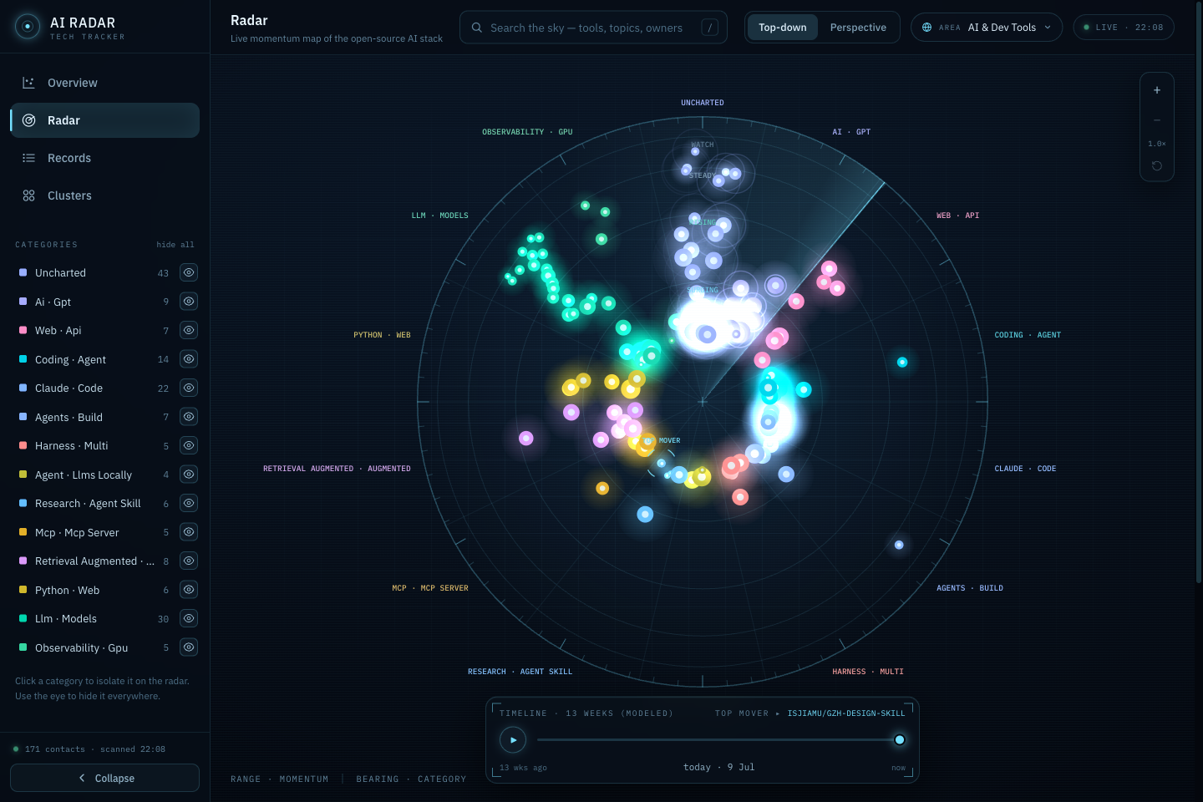Zoom out with the minus button

(x=1157, y=120)
